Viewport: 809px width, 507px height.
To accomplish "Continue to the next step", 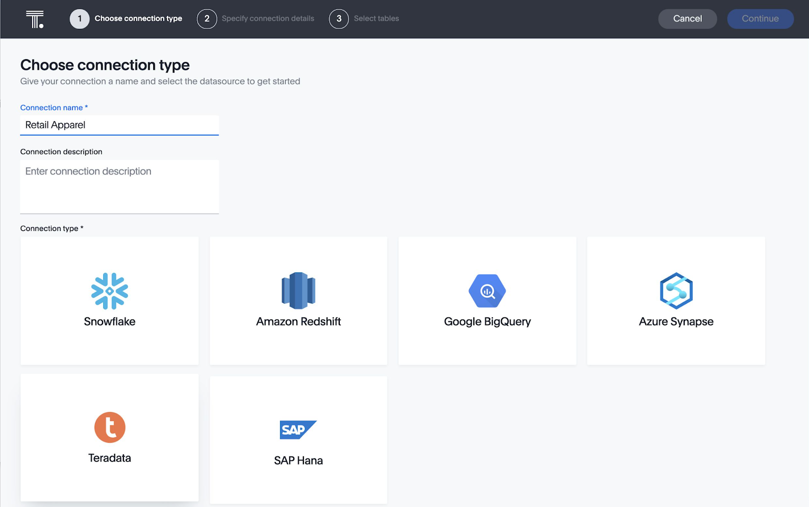I will [760, 19].
